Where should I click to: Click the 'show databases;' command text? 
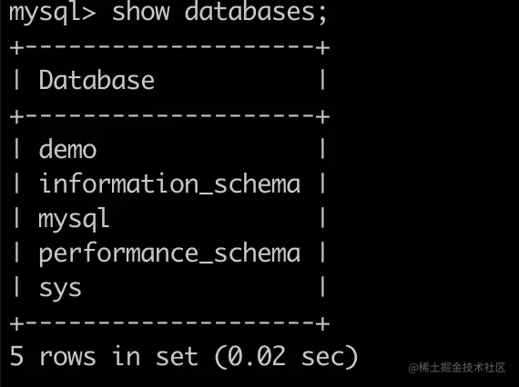219,12
